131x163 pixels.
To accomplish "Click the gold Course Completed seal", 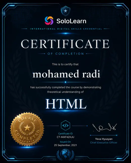I will 27,129.
